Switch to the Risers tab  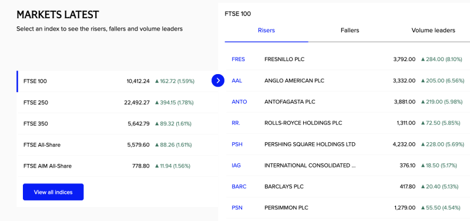(x=266, y=31)
